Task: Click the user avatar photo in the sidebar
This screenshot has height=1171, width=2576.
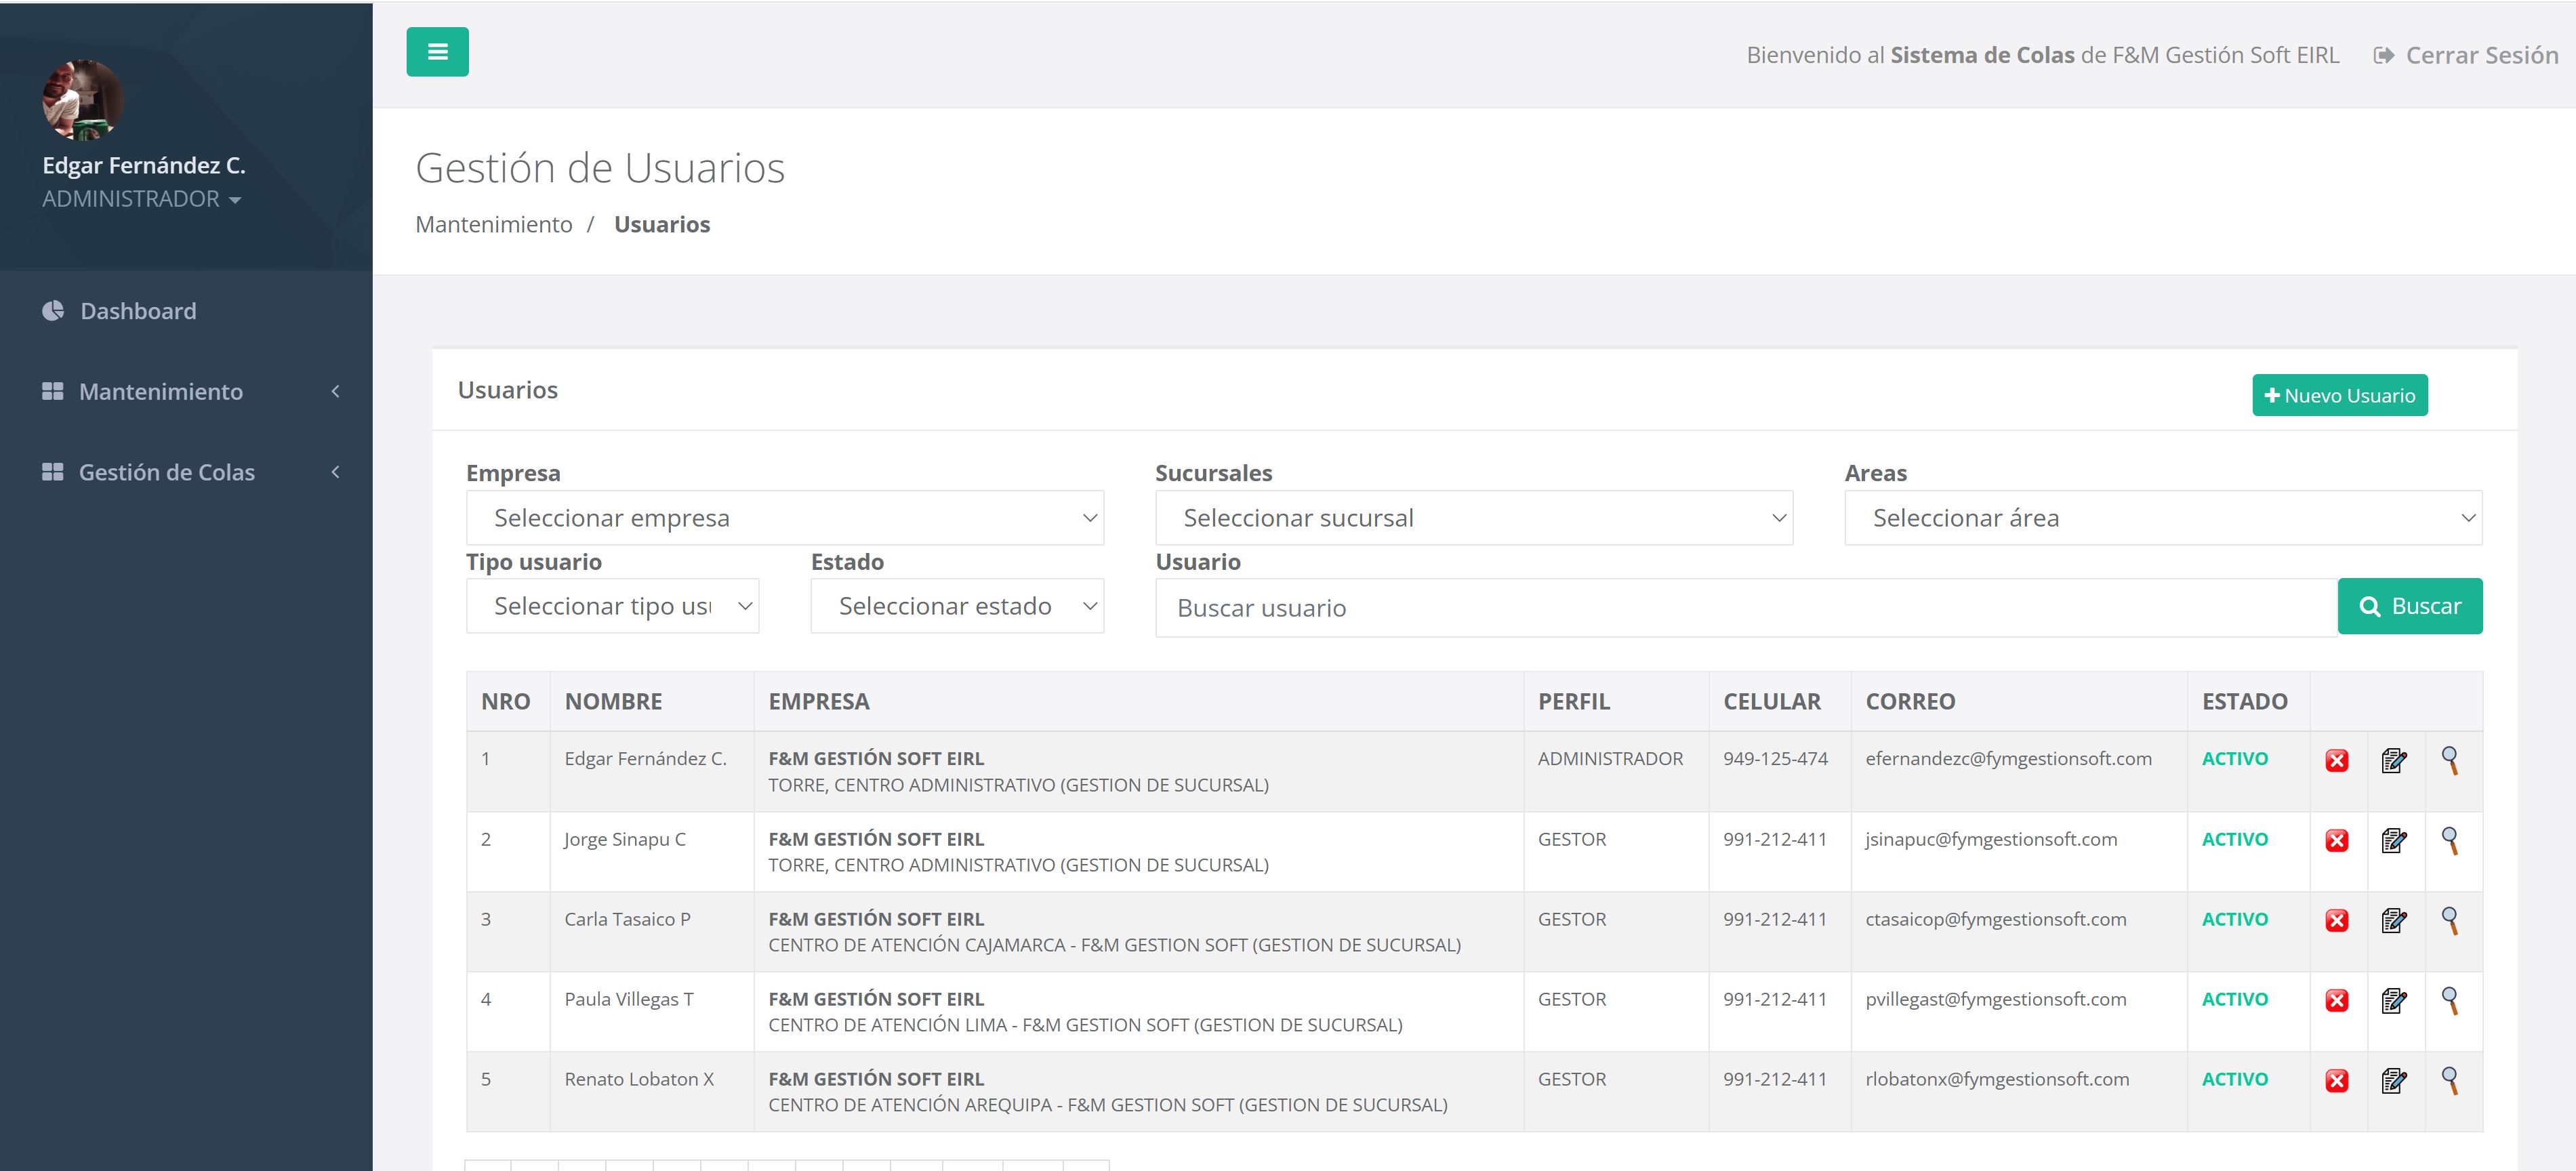Action: click(83, 100)
